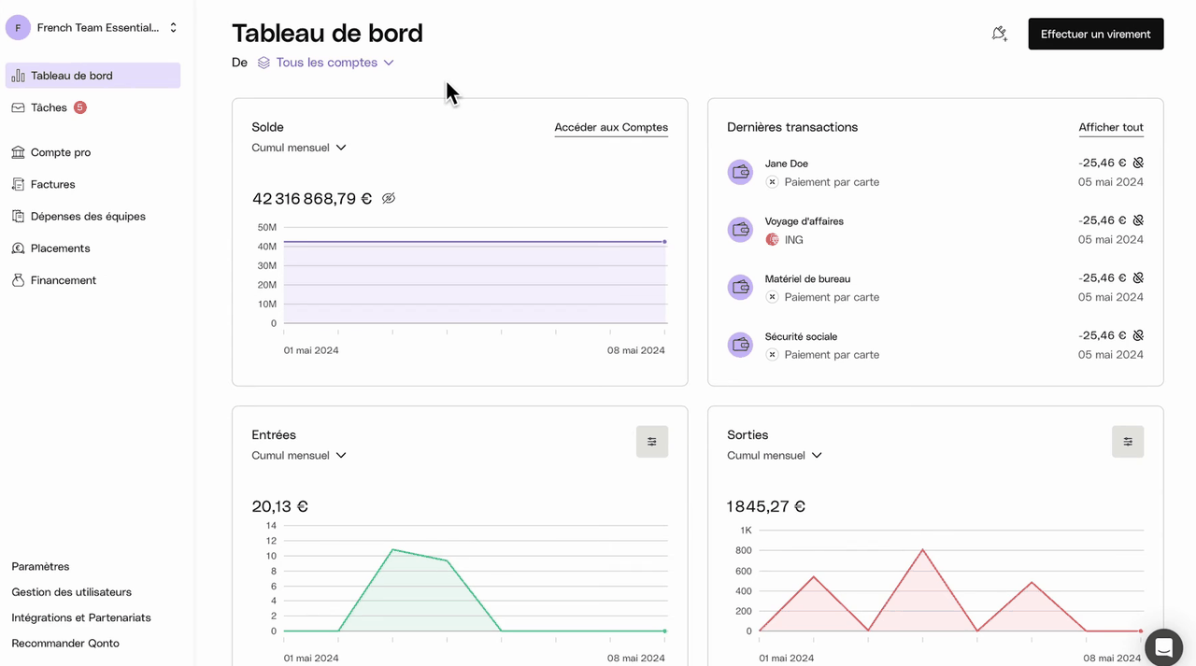Click the Factures document icon
Viewport: 1196px width, 666px height.
click(x=18, y=184)
